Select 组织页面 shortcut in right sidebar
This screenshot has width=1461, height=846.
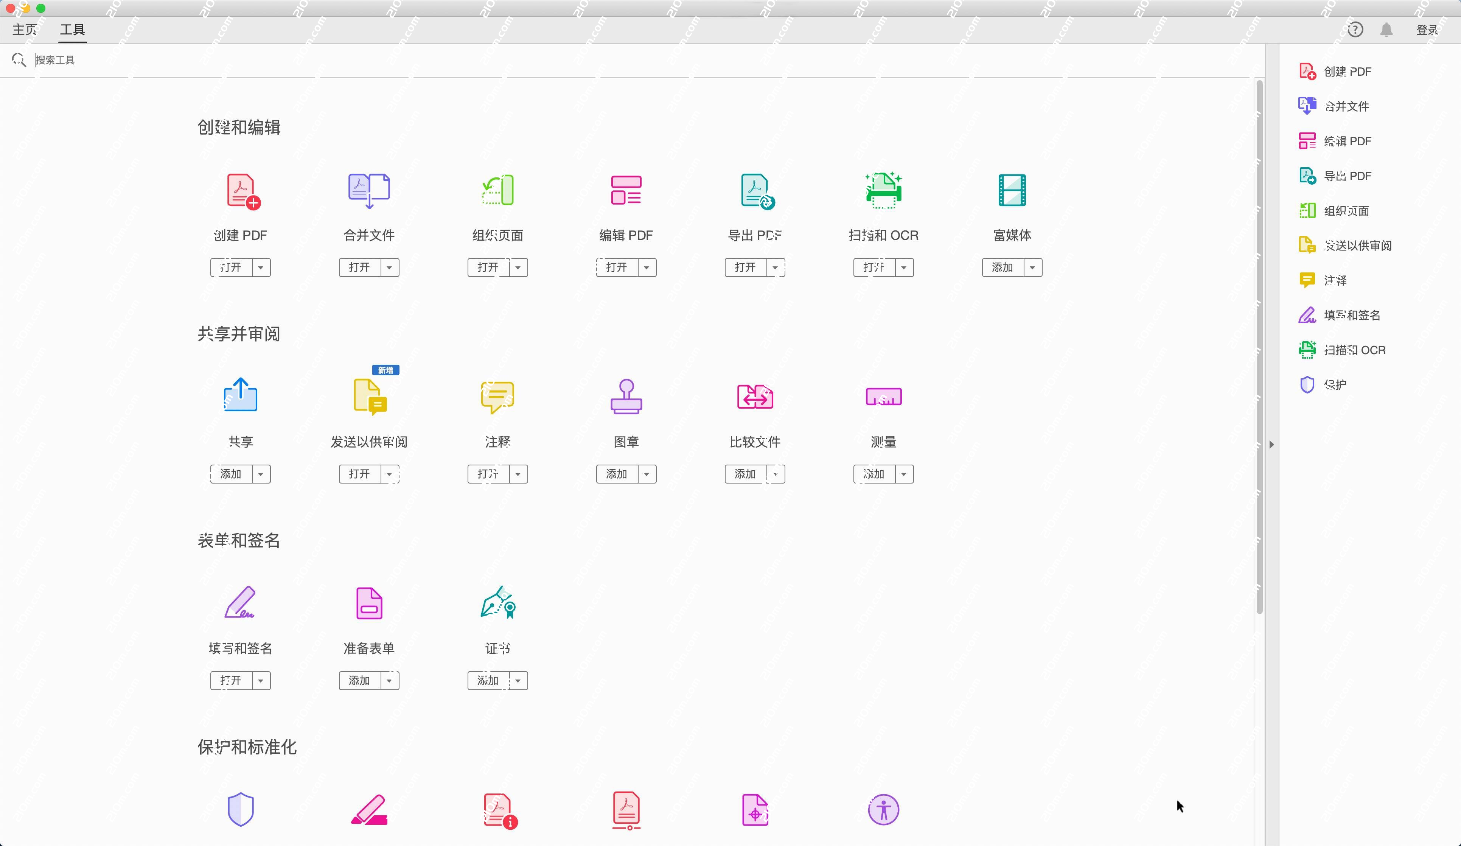tap(1334, 210)
